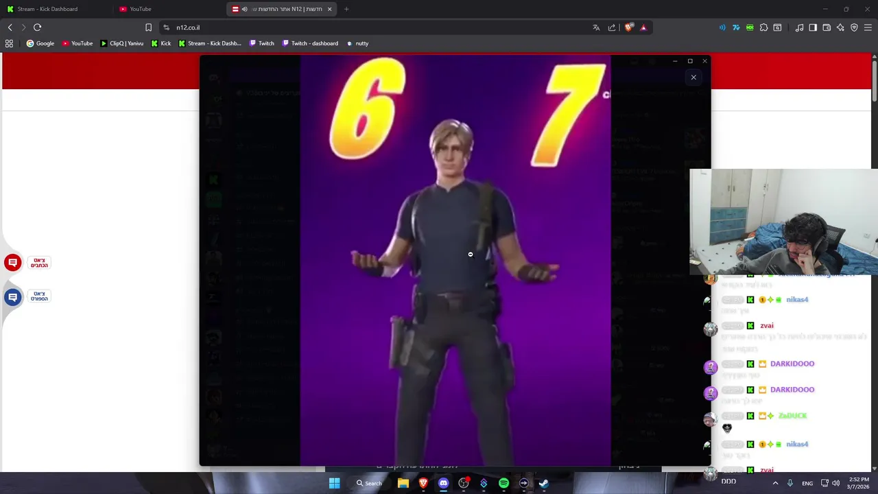Open the red chat bubble button
Screen dimensions: 878x494
[12, 262]
